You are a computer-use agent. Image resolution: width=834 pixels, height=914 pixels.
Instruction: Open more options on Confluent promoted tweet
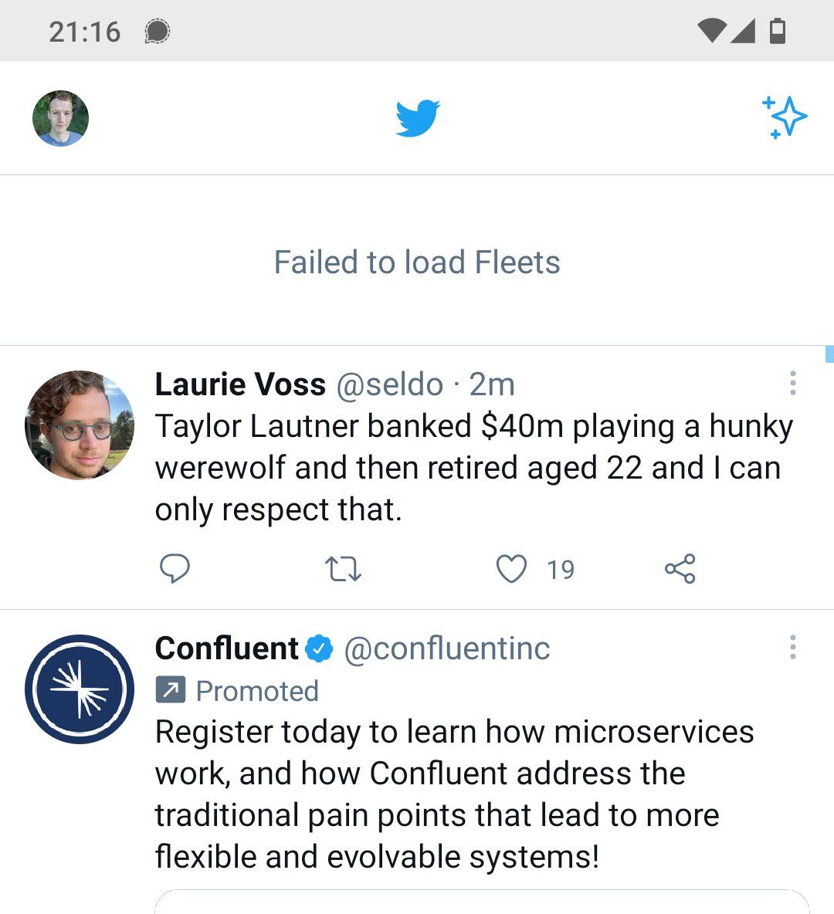point(792,647)
